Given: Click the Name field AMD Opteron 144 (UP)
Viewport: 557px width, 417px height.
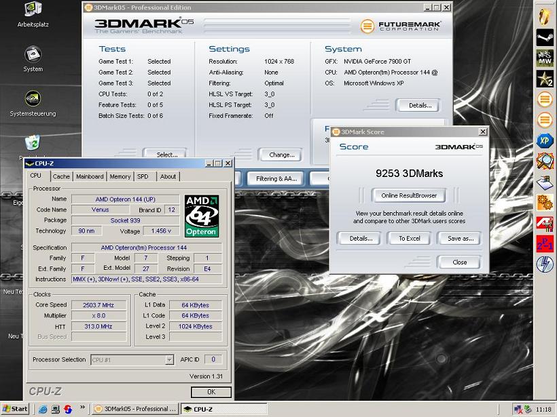Looking at the screenshot, I should [x=126, y=199].
